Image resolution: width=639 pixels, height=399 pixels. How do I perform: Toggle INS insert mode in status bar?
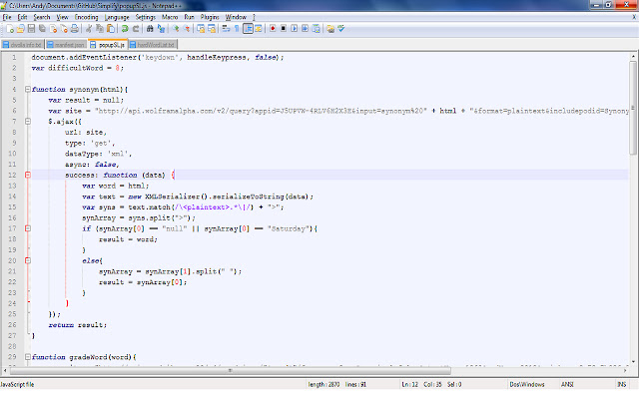(x=621, y=385)
